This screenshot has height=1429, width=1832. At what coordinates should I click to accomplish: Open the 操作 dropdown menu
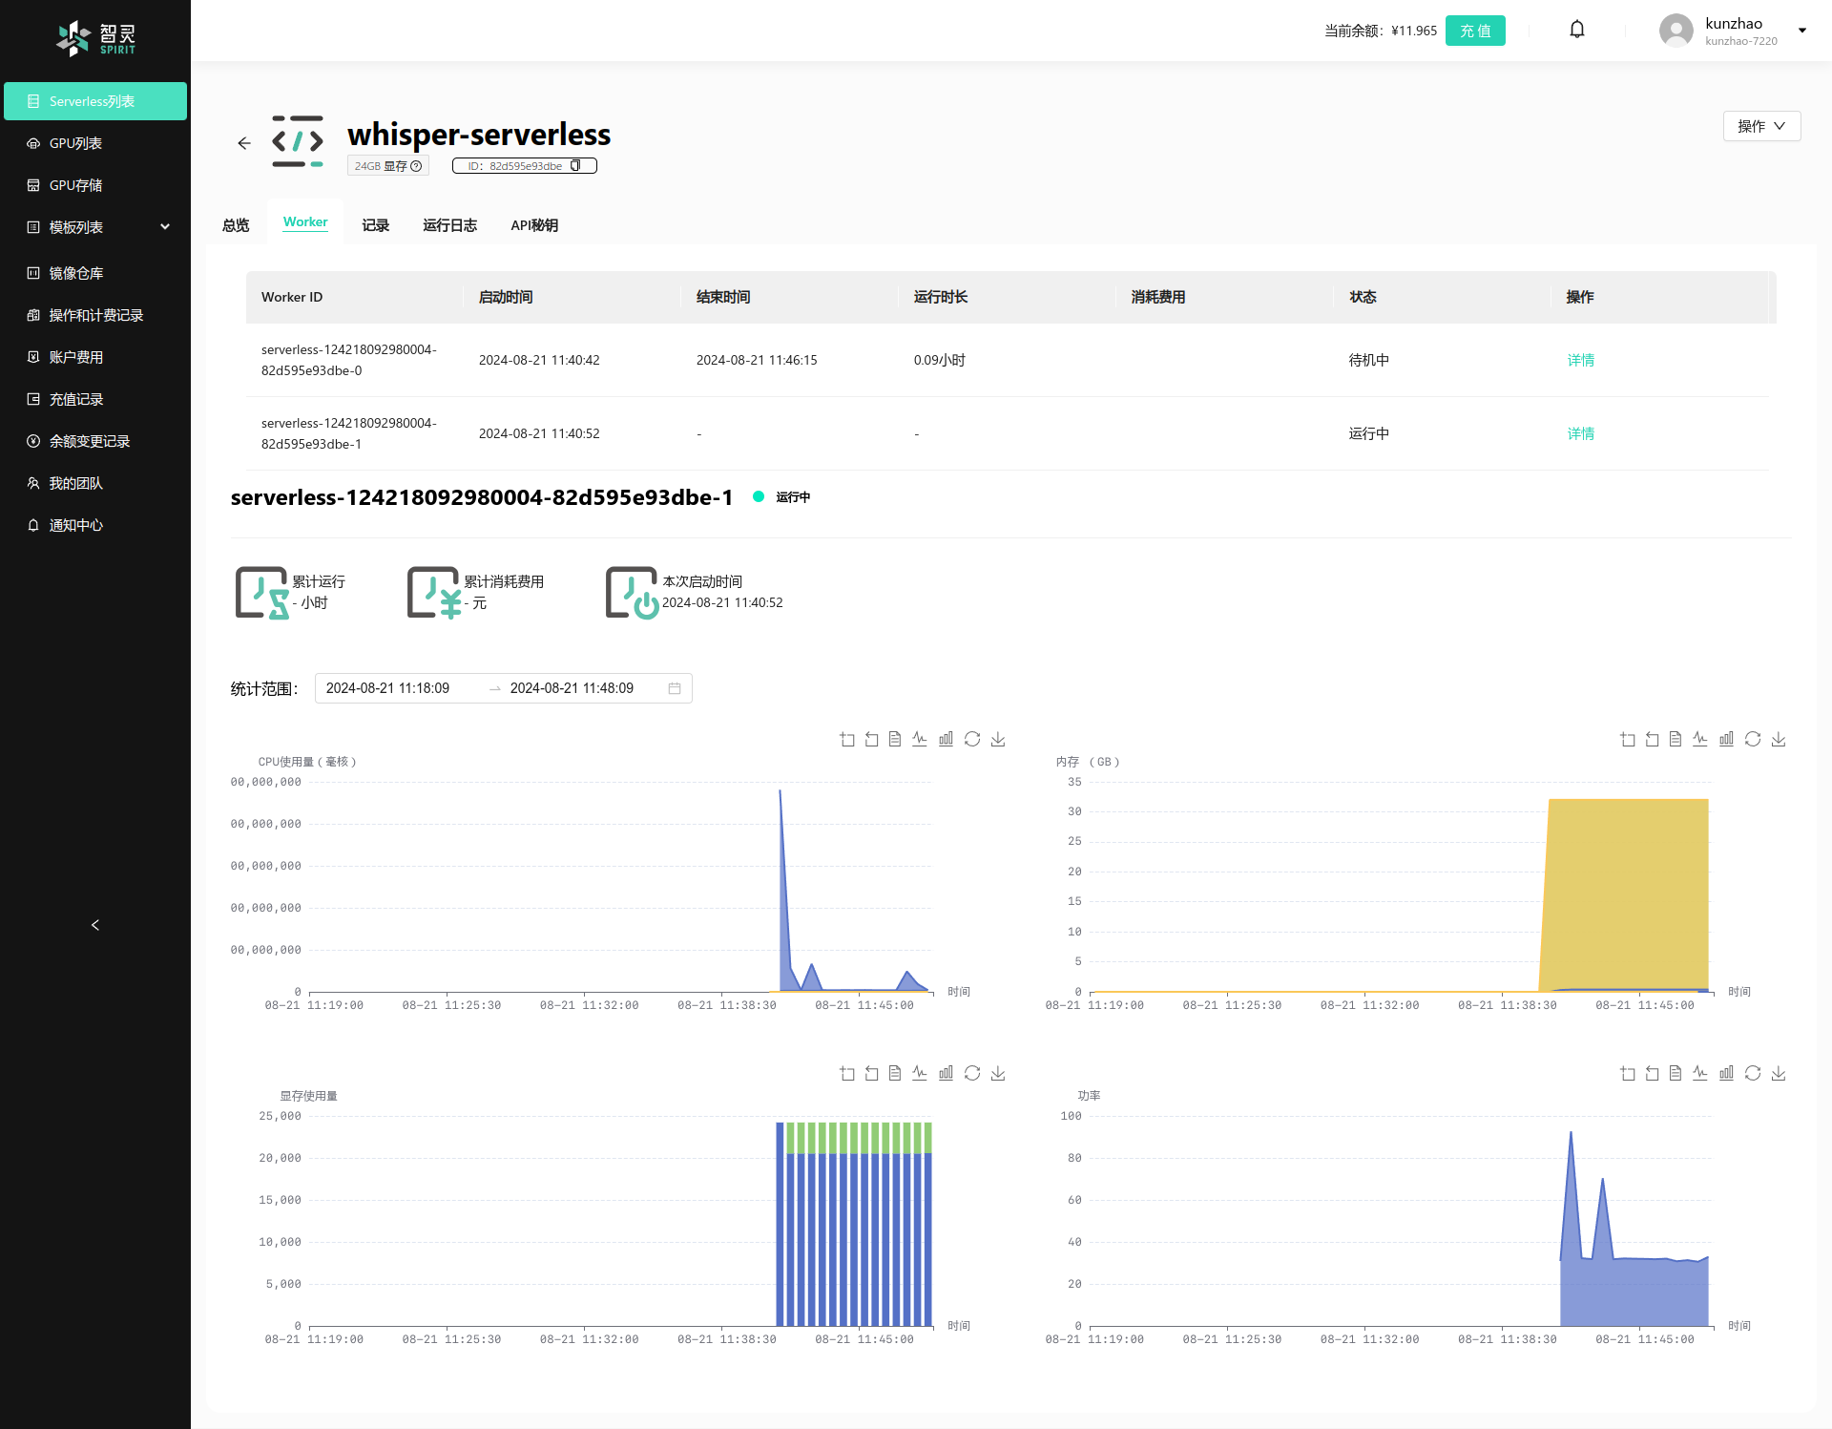pyautogui.click(x=1761, y=126)
